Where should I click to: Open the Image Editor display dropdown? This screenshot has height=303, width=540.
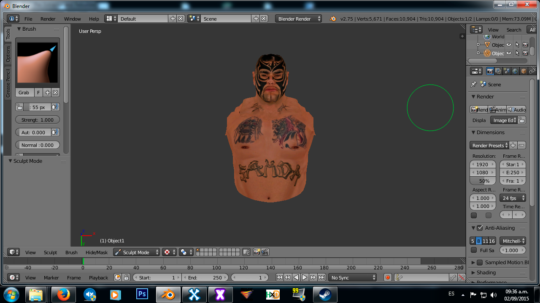[504, 120]
